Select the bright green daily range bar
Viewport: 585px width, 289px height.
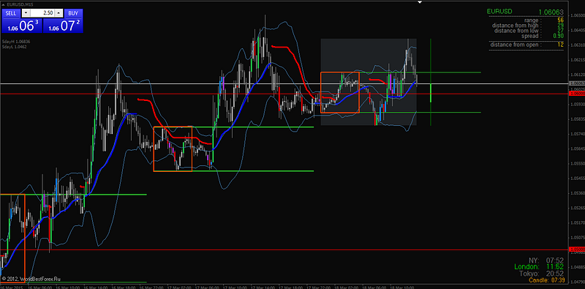(431, 93)
